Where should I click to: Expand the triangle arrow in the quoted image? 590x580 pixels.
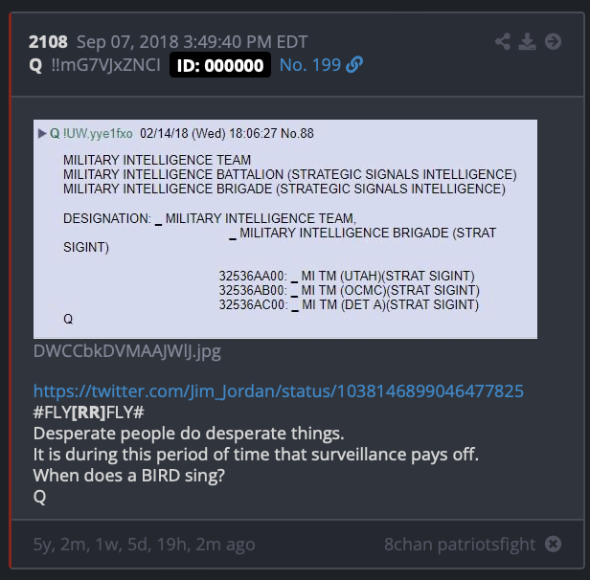(x=42, y=133)
